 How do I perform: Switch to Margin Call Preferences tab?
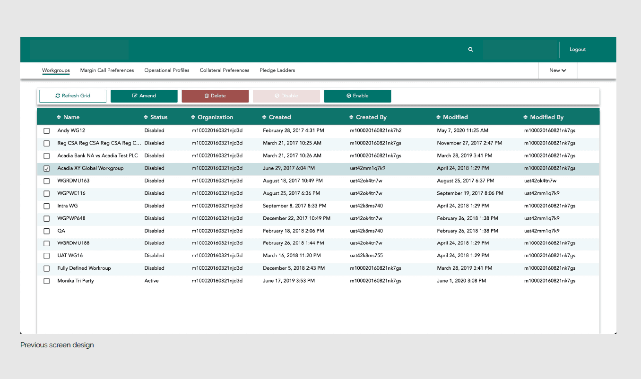pyautogui.click(x=107, y=70)
